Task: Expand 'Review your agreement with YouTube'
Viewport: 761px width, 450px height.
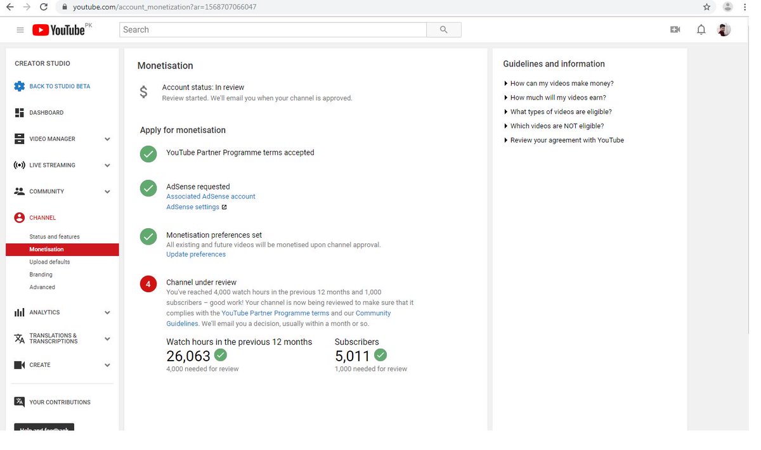Action: click(x=564, y=140)
